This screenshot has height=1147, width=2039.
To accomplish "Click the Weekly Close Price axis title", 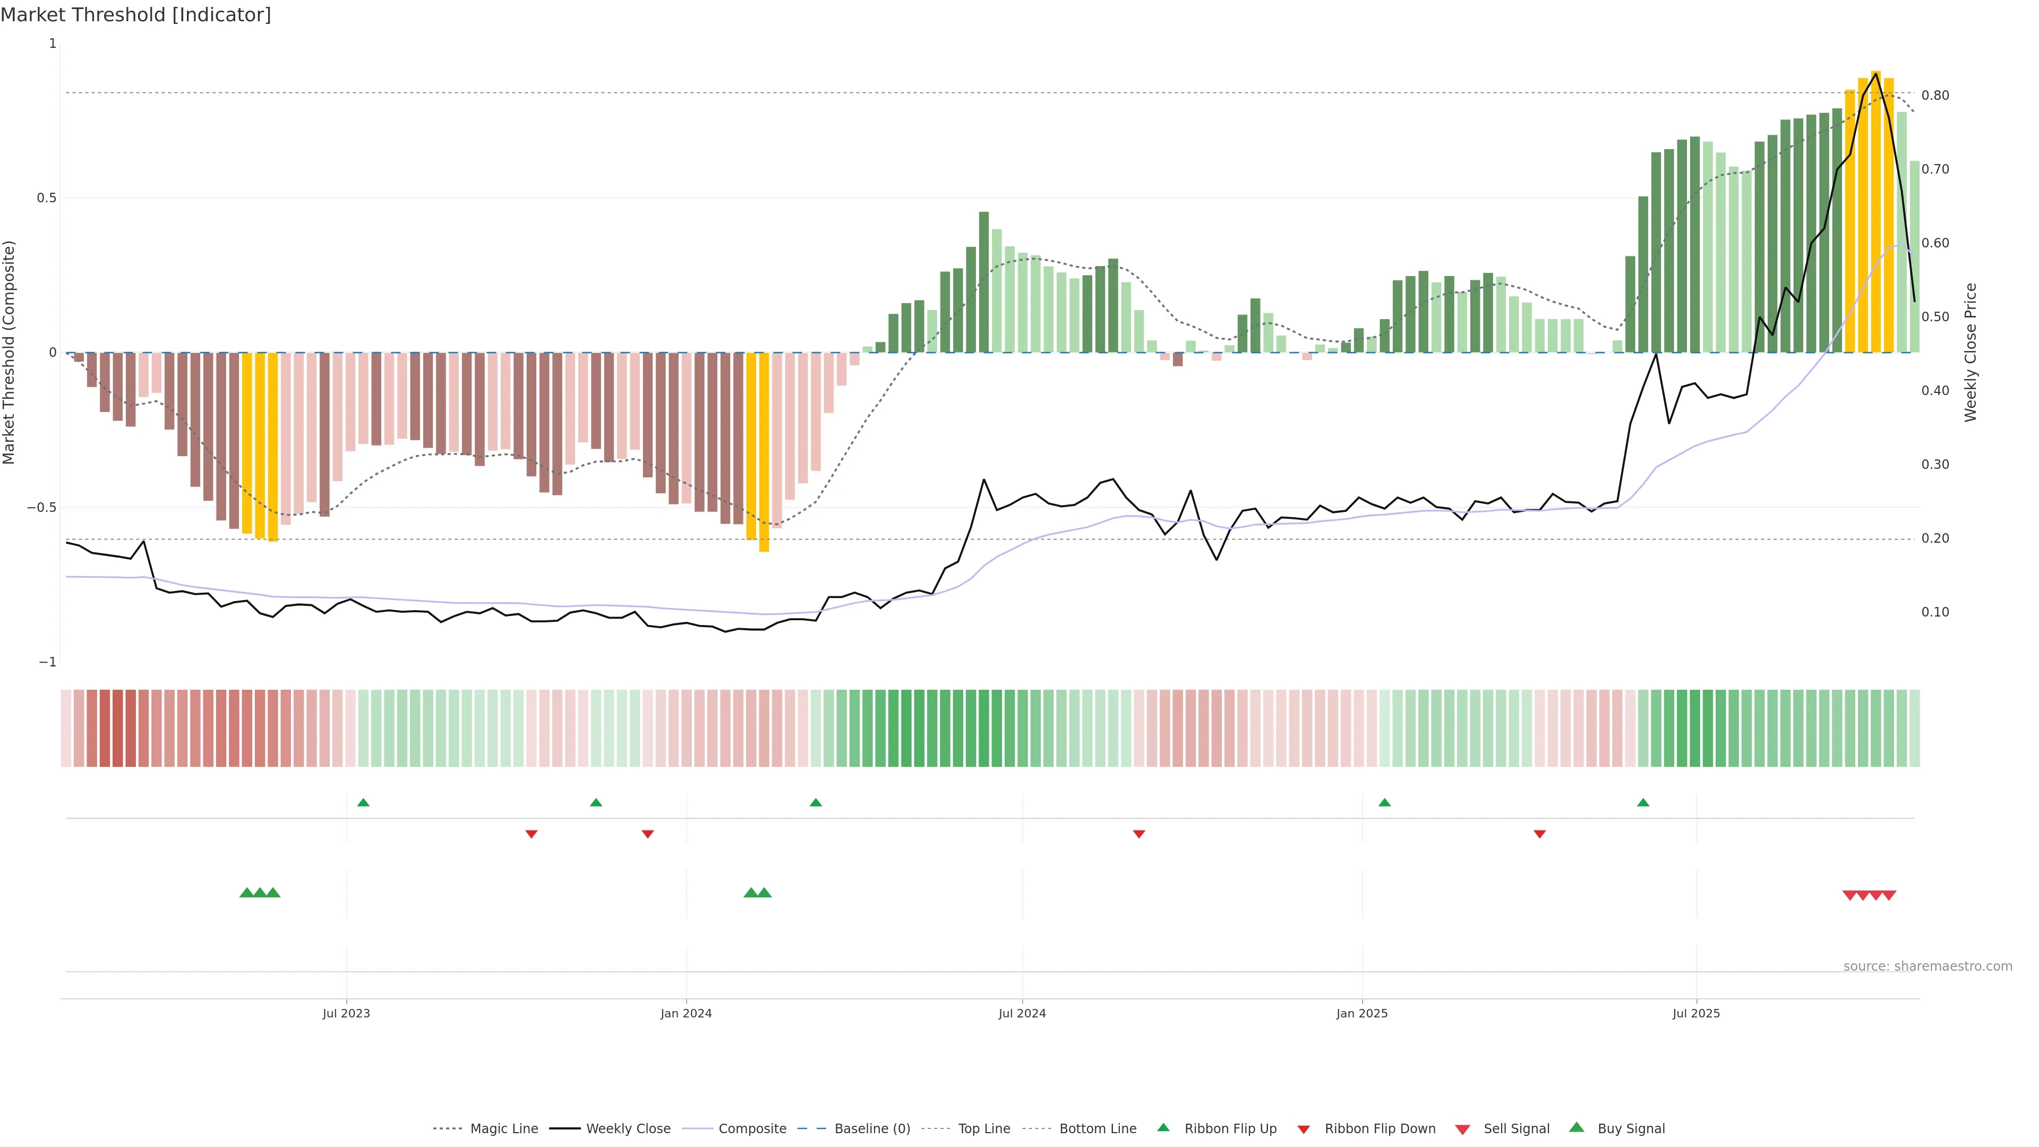I will point(1970,352).
